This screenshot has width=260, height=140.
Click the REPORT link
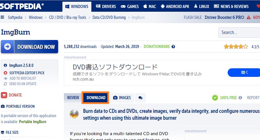253,98
